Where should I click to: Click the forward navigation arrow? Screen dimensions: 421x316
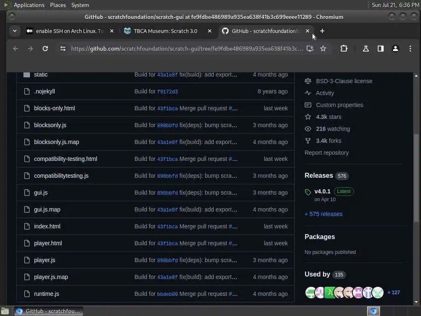[30, 49]
